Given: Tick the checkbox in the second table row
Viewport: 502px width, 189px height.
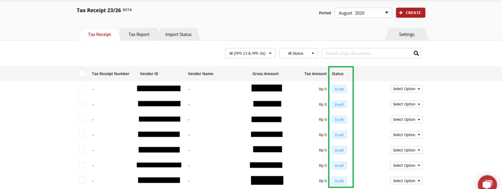Looking at the screenshot, I should tap(82, 104).
